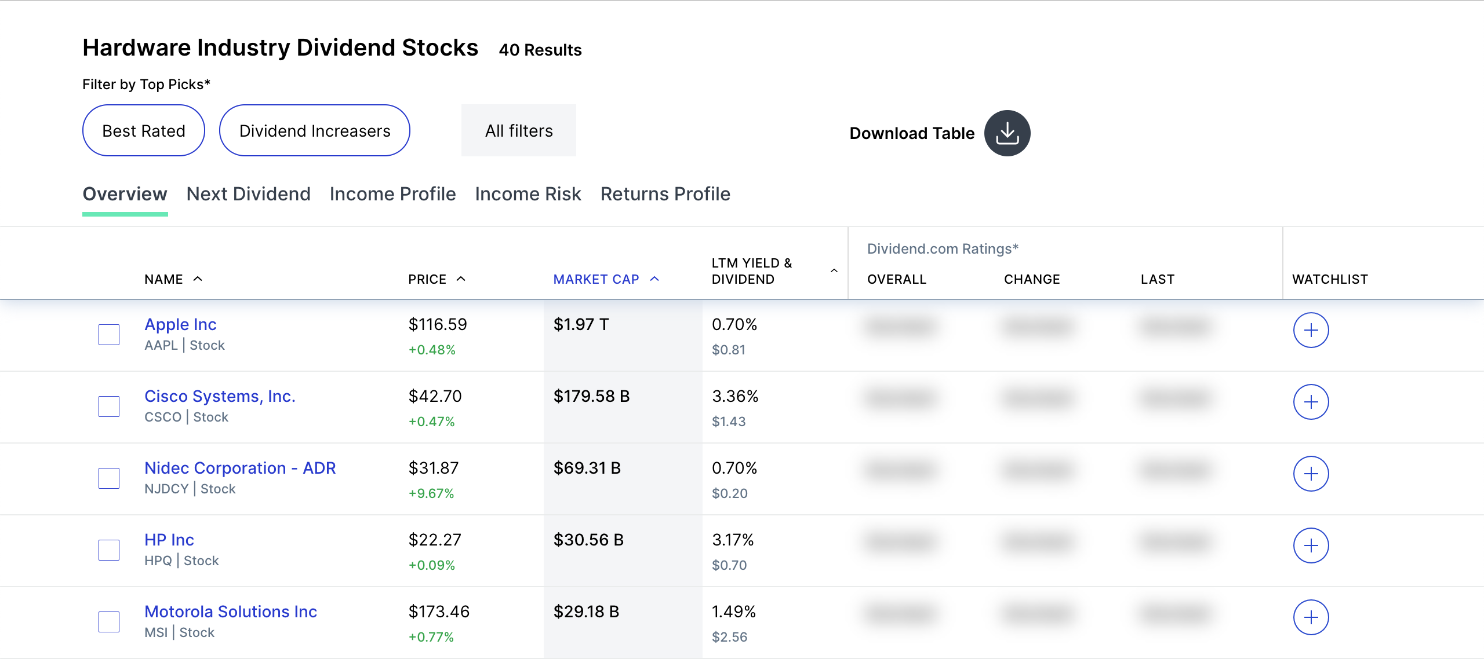Tick the Cisco Systems checkbox
Screen dimensions: 1484x659
pyautogui.click(x=109, y=407)
